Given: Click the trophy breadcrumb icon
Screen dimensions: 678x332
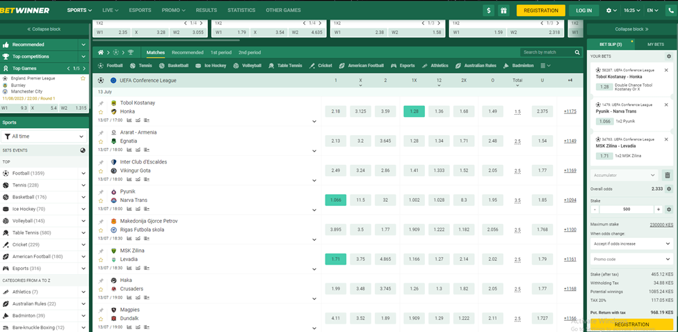Looking at the screenshot, I should click(131, 52).
